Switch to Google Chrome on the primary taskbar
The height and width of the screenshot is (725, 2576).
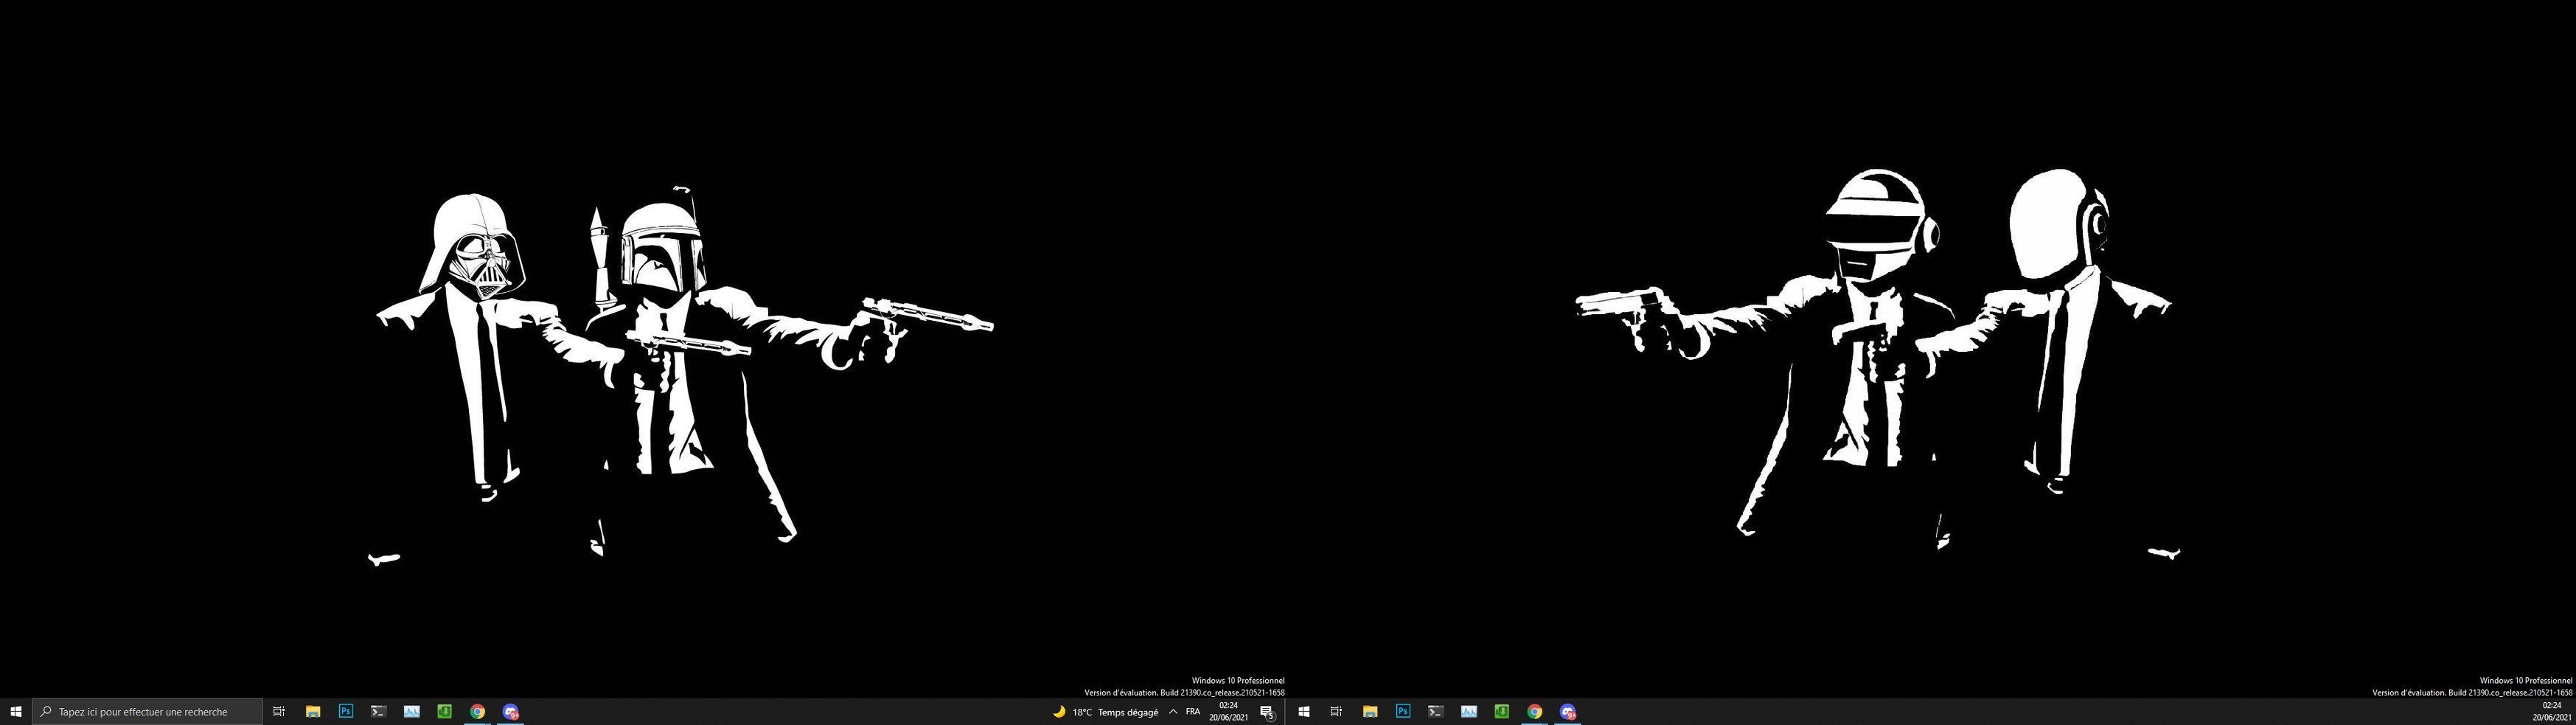[x=477, y=712]
